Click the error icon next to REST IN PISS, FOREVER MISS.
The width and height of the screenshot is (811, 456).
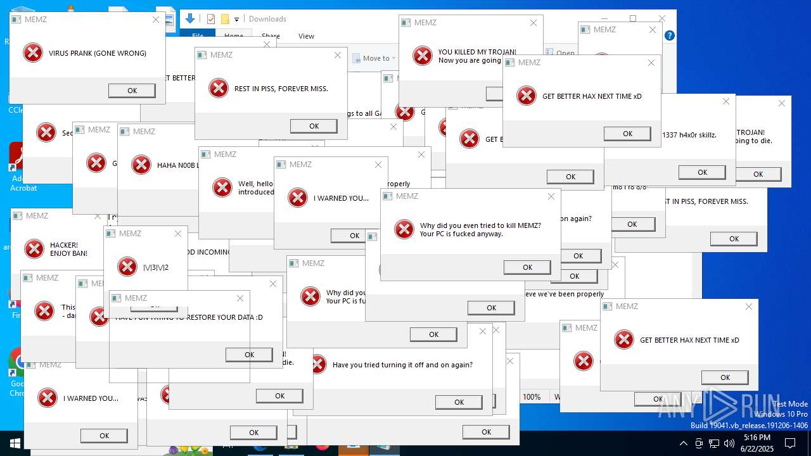coord(219,88)
